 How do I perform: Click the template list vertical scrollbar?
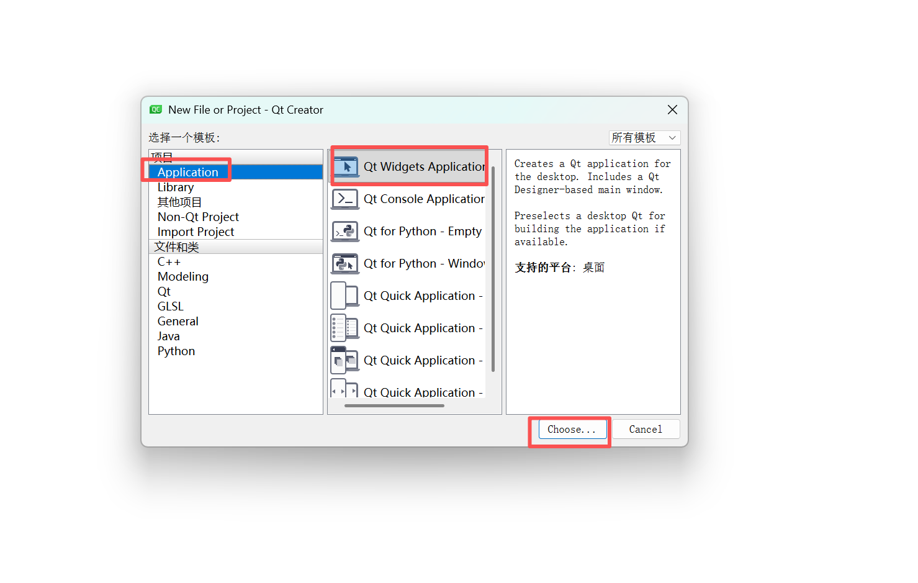[493, 269]
